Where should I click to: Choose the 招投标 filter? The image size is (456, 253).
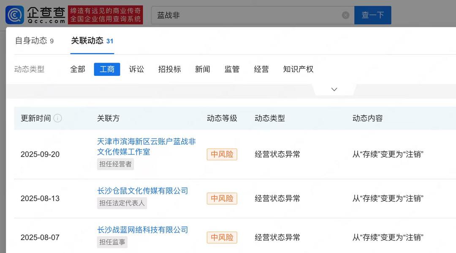click(169, 69)
